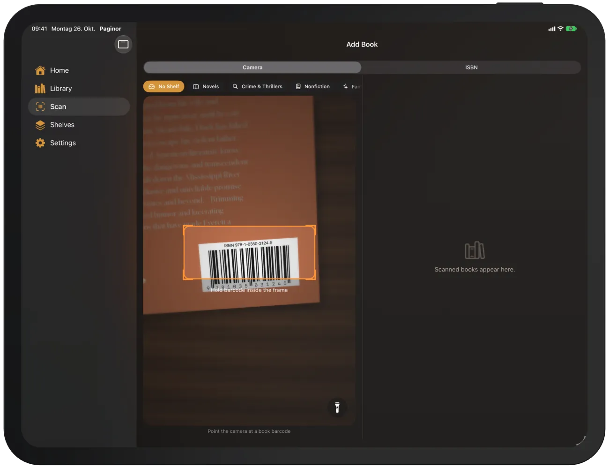Switch to the Camera tab
609x468 pixels.
(253, 68)
